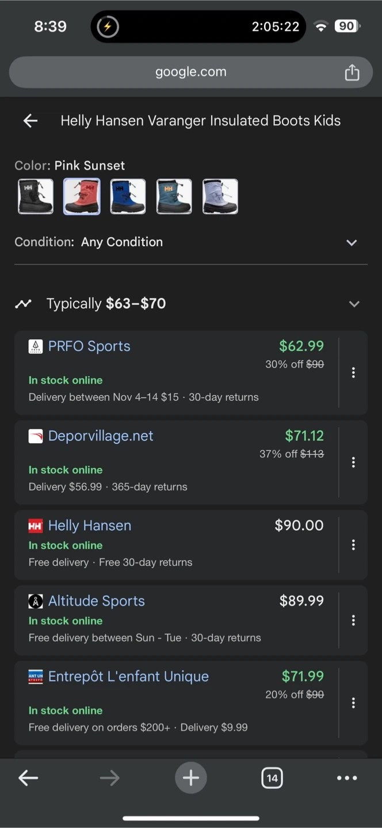Open a new tab with plus button
The image size is (382, 828).
pos(191,778)
